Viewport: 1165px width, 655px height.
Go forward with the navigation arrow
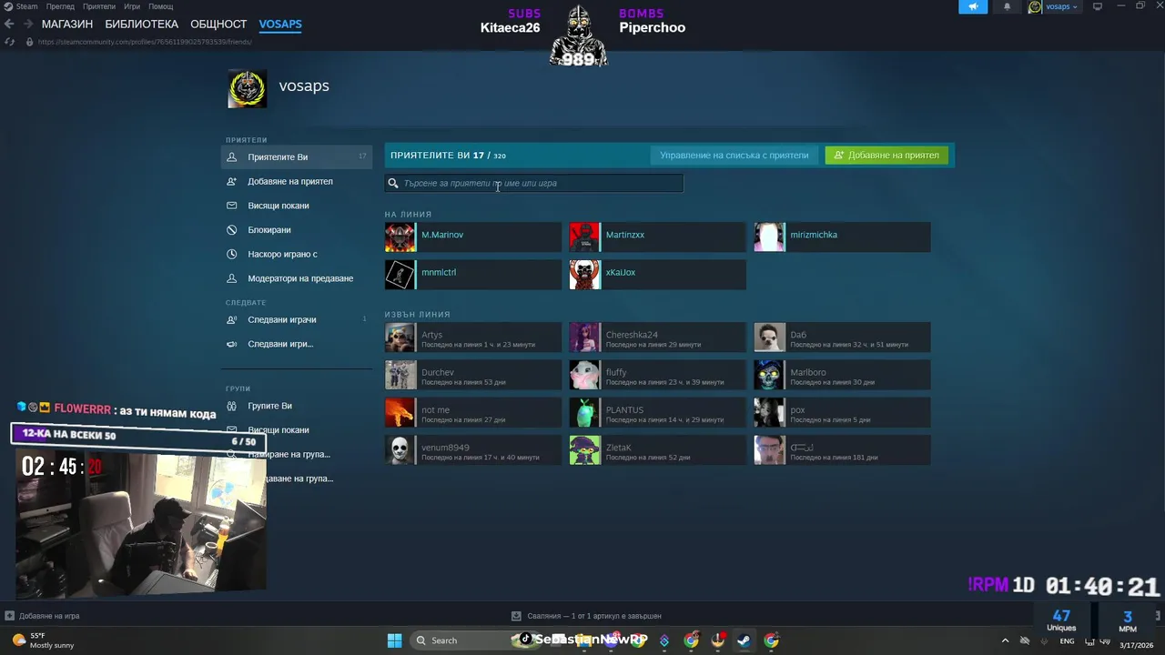pyautogui.click(x=27, y=25)
